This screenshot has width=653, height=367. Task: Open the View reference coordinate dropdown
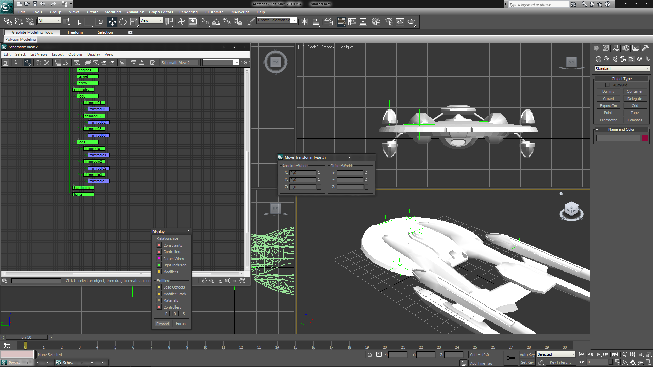151,20
